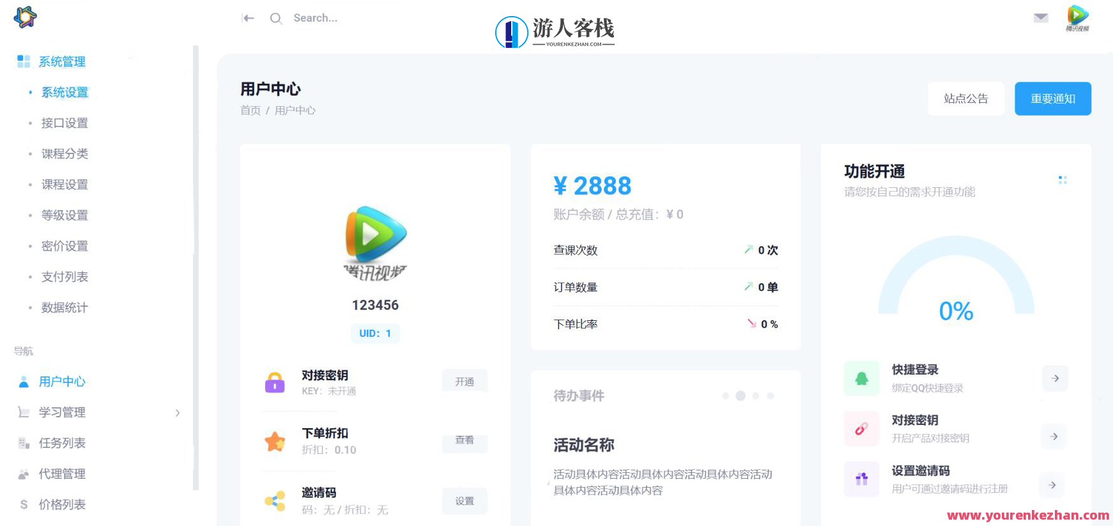Open 代理管理 navigation item
This screenshot has width=1113, height=526.
coord(62,474)
